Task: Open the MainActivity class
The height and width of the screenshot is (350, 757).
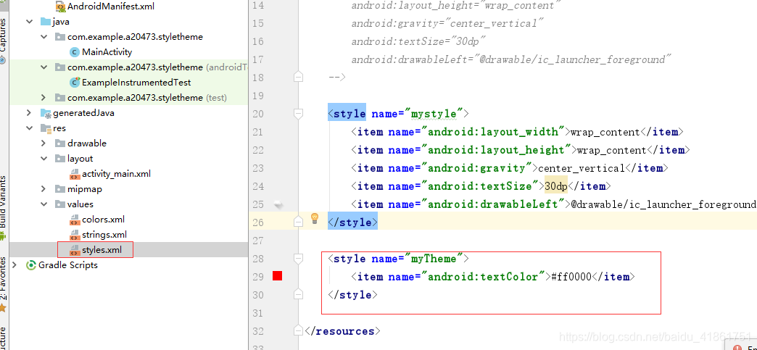Action: (107, 51)
